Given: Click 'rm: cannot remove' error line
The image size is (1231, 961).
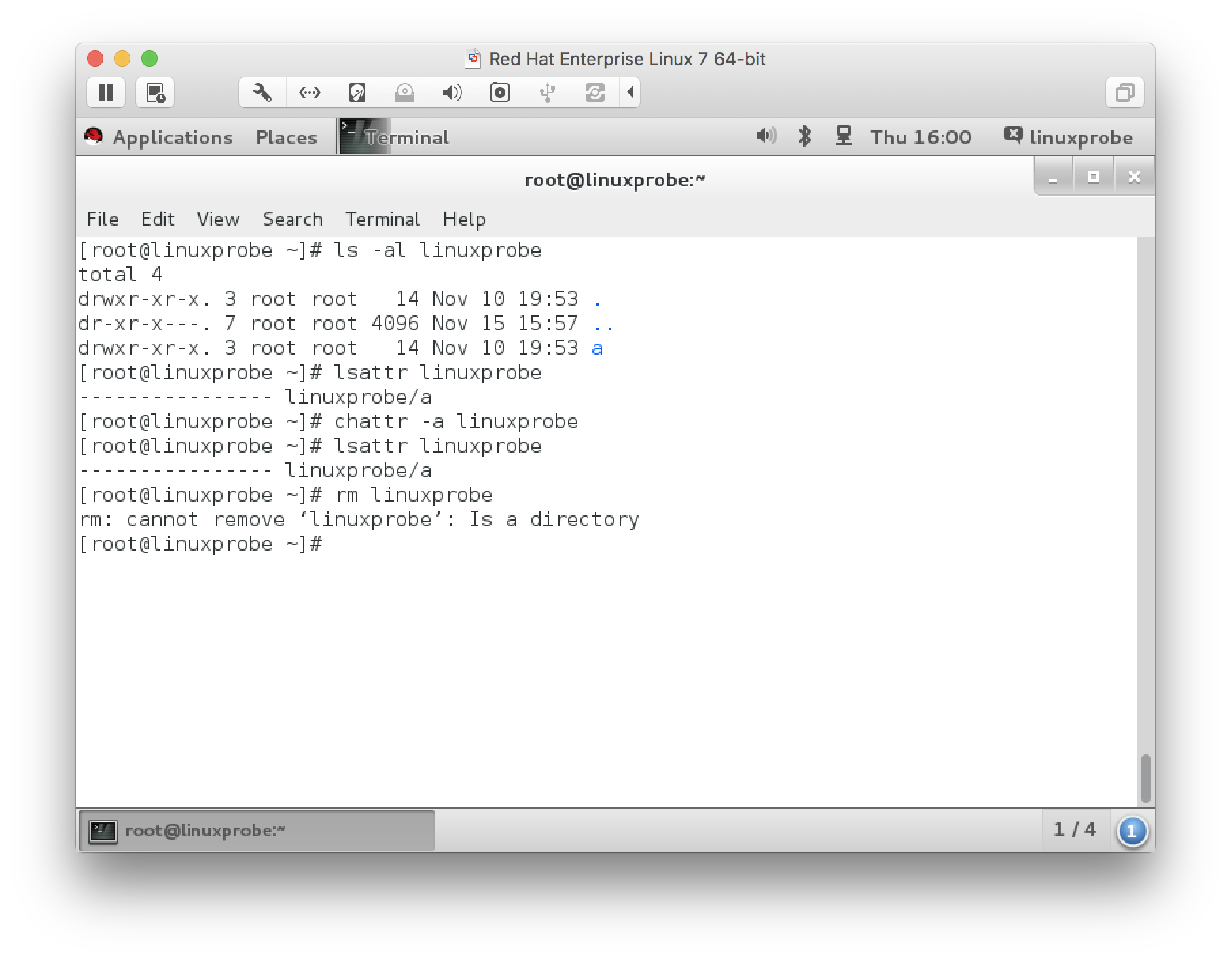Looking at the screenshot, I should point(359,520).
